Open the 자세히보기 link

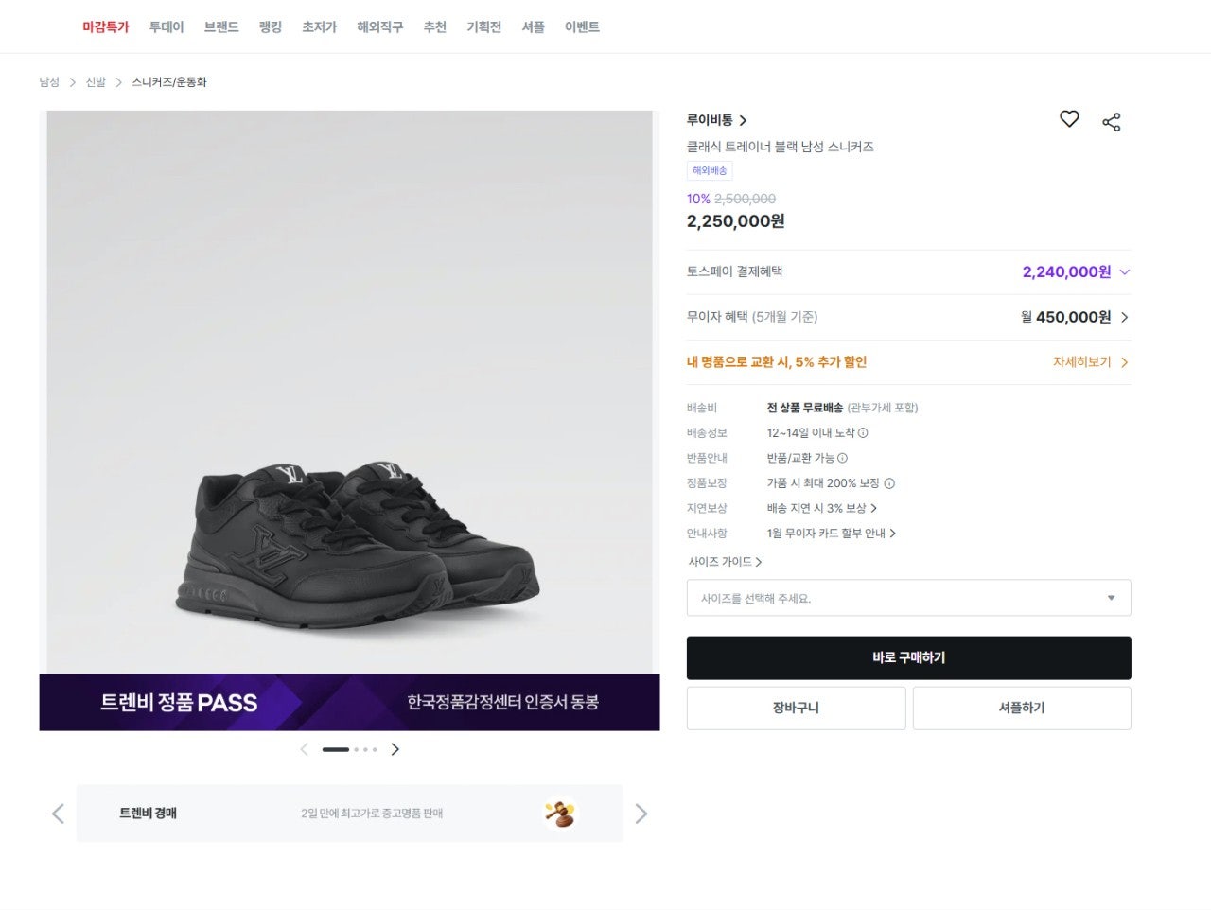coord(1090,362)
